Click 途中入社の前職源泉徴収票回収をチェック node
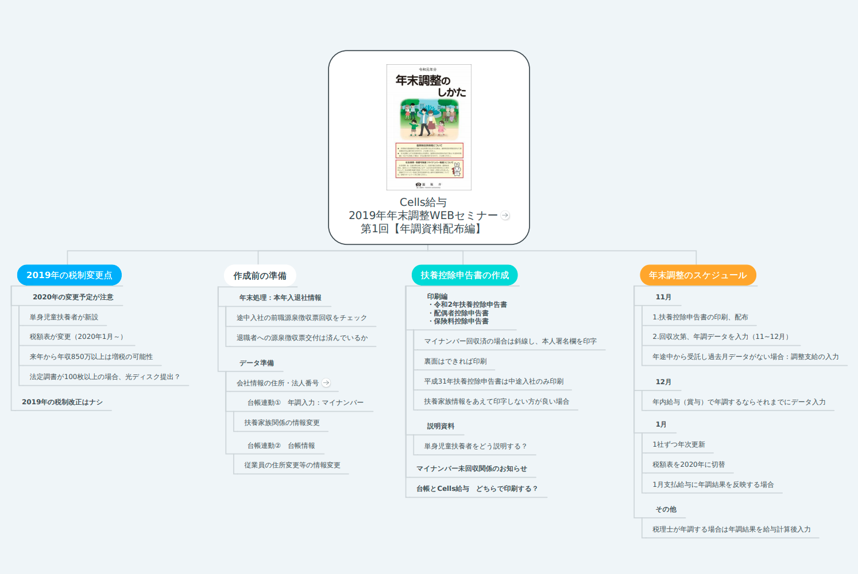 (302, 318)
